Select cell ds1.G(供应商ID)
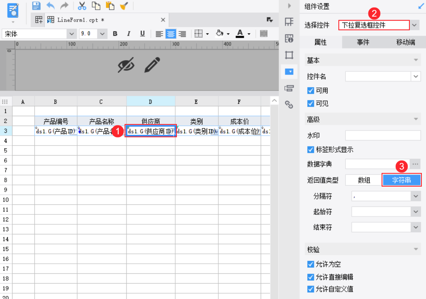Image resolution: width=426 pixels, height=299 pixels. [151, 131]
